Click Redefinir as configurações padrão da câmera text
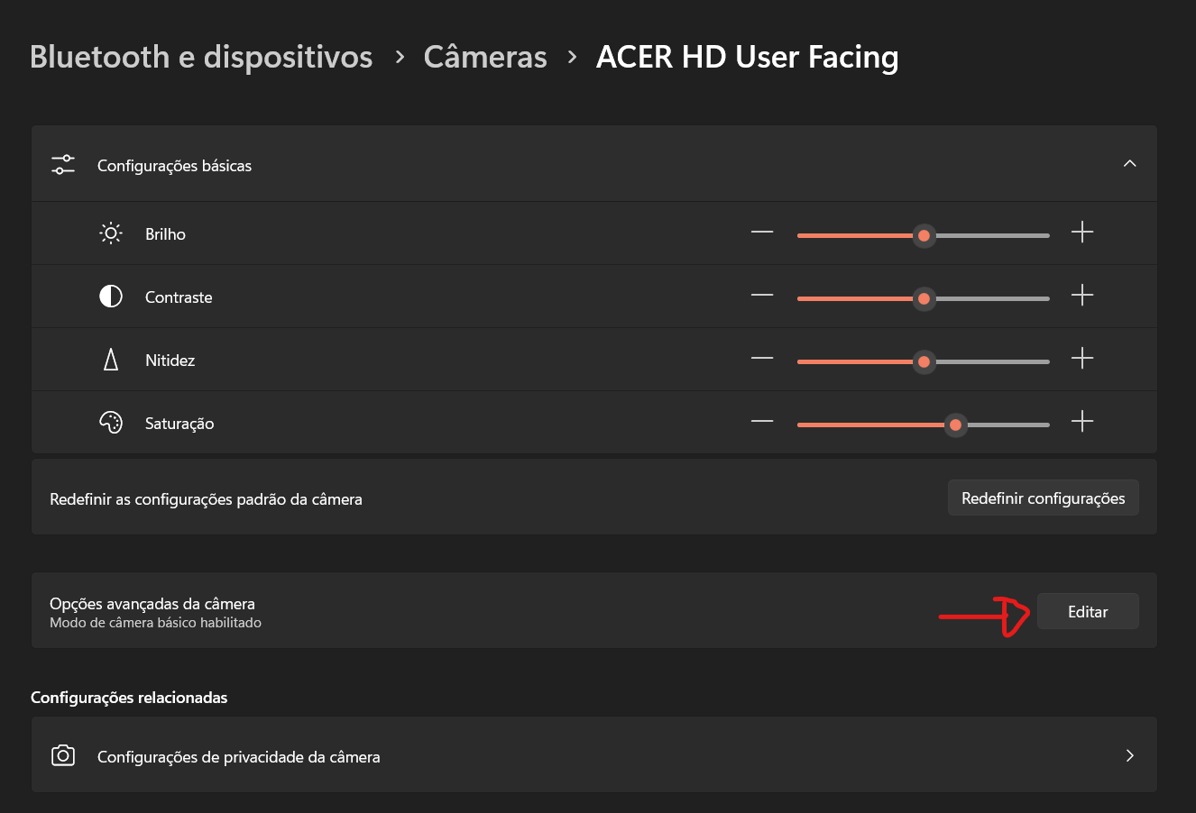The width and height of the screenshot is (1196, 813). pos(207,499)
